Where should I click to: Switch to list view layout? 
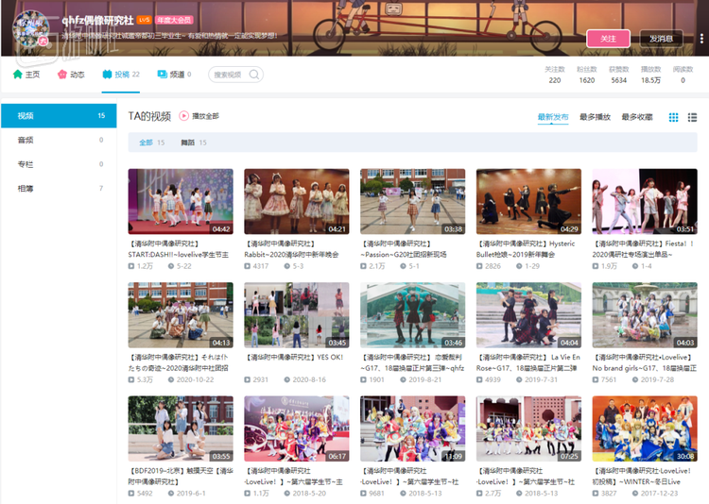pos(692,117)
